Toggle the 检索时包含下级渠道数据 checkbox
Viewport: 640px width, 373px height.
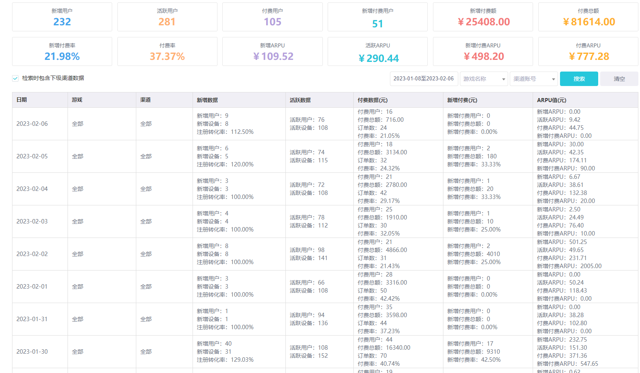point(15,78)
